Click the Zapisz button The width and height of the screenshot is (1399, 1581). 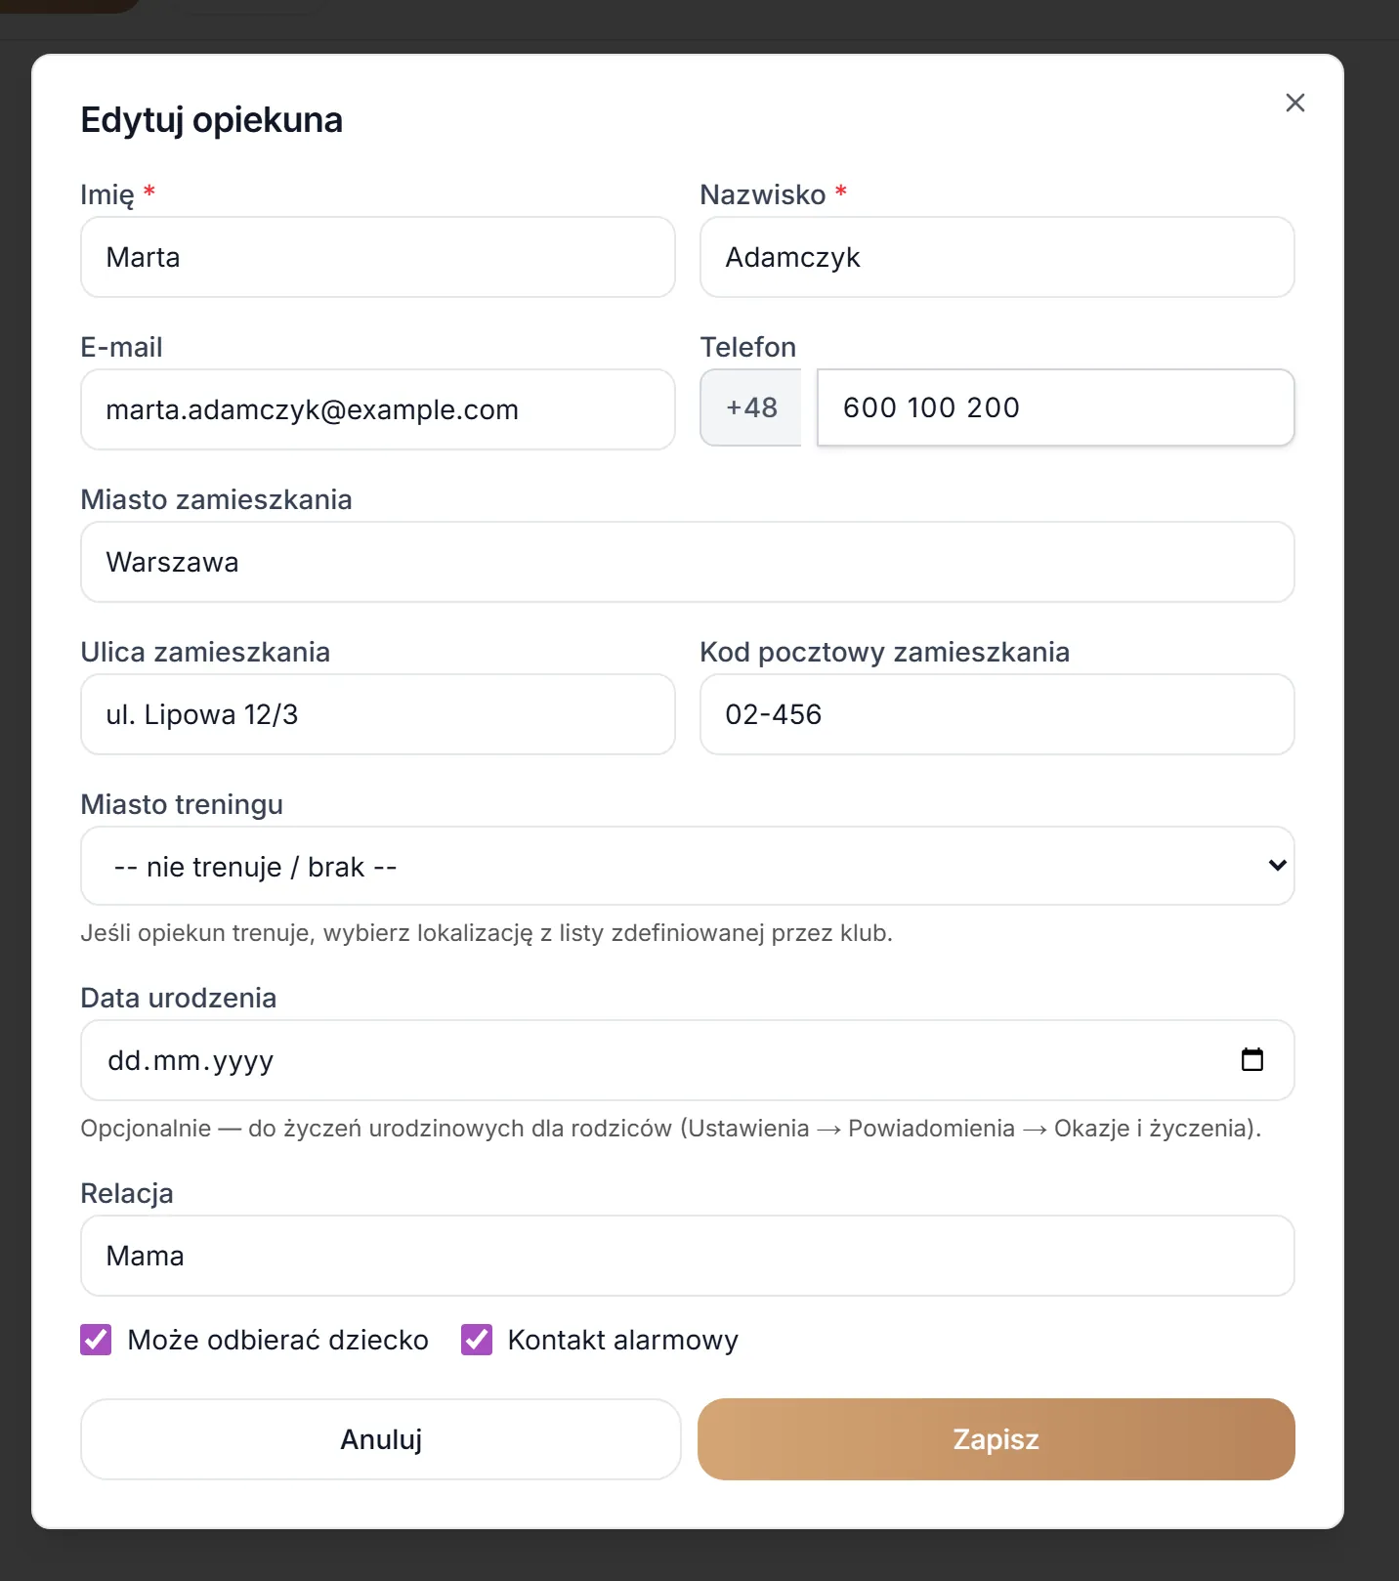click(x=996, y=1439)
